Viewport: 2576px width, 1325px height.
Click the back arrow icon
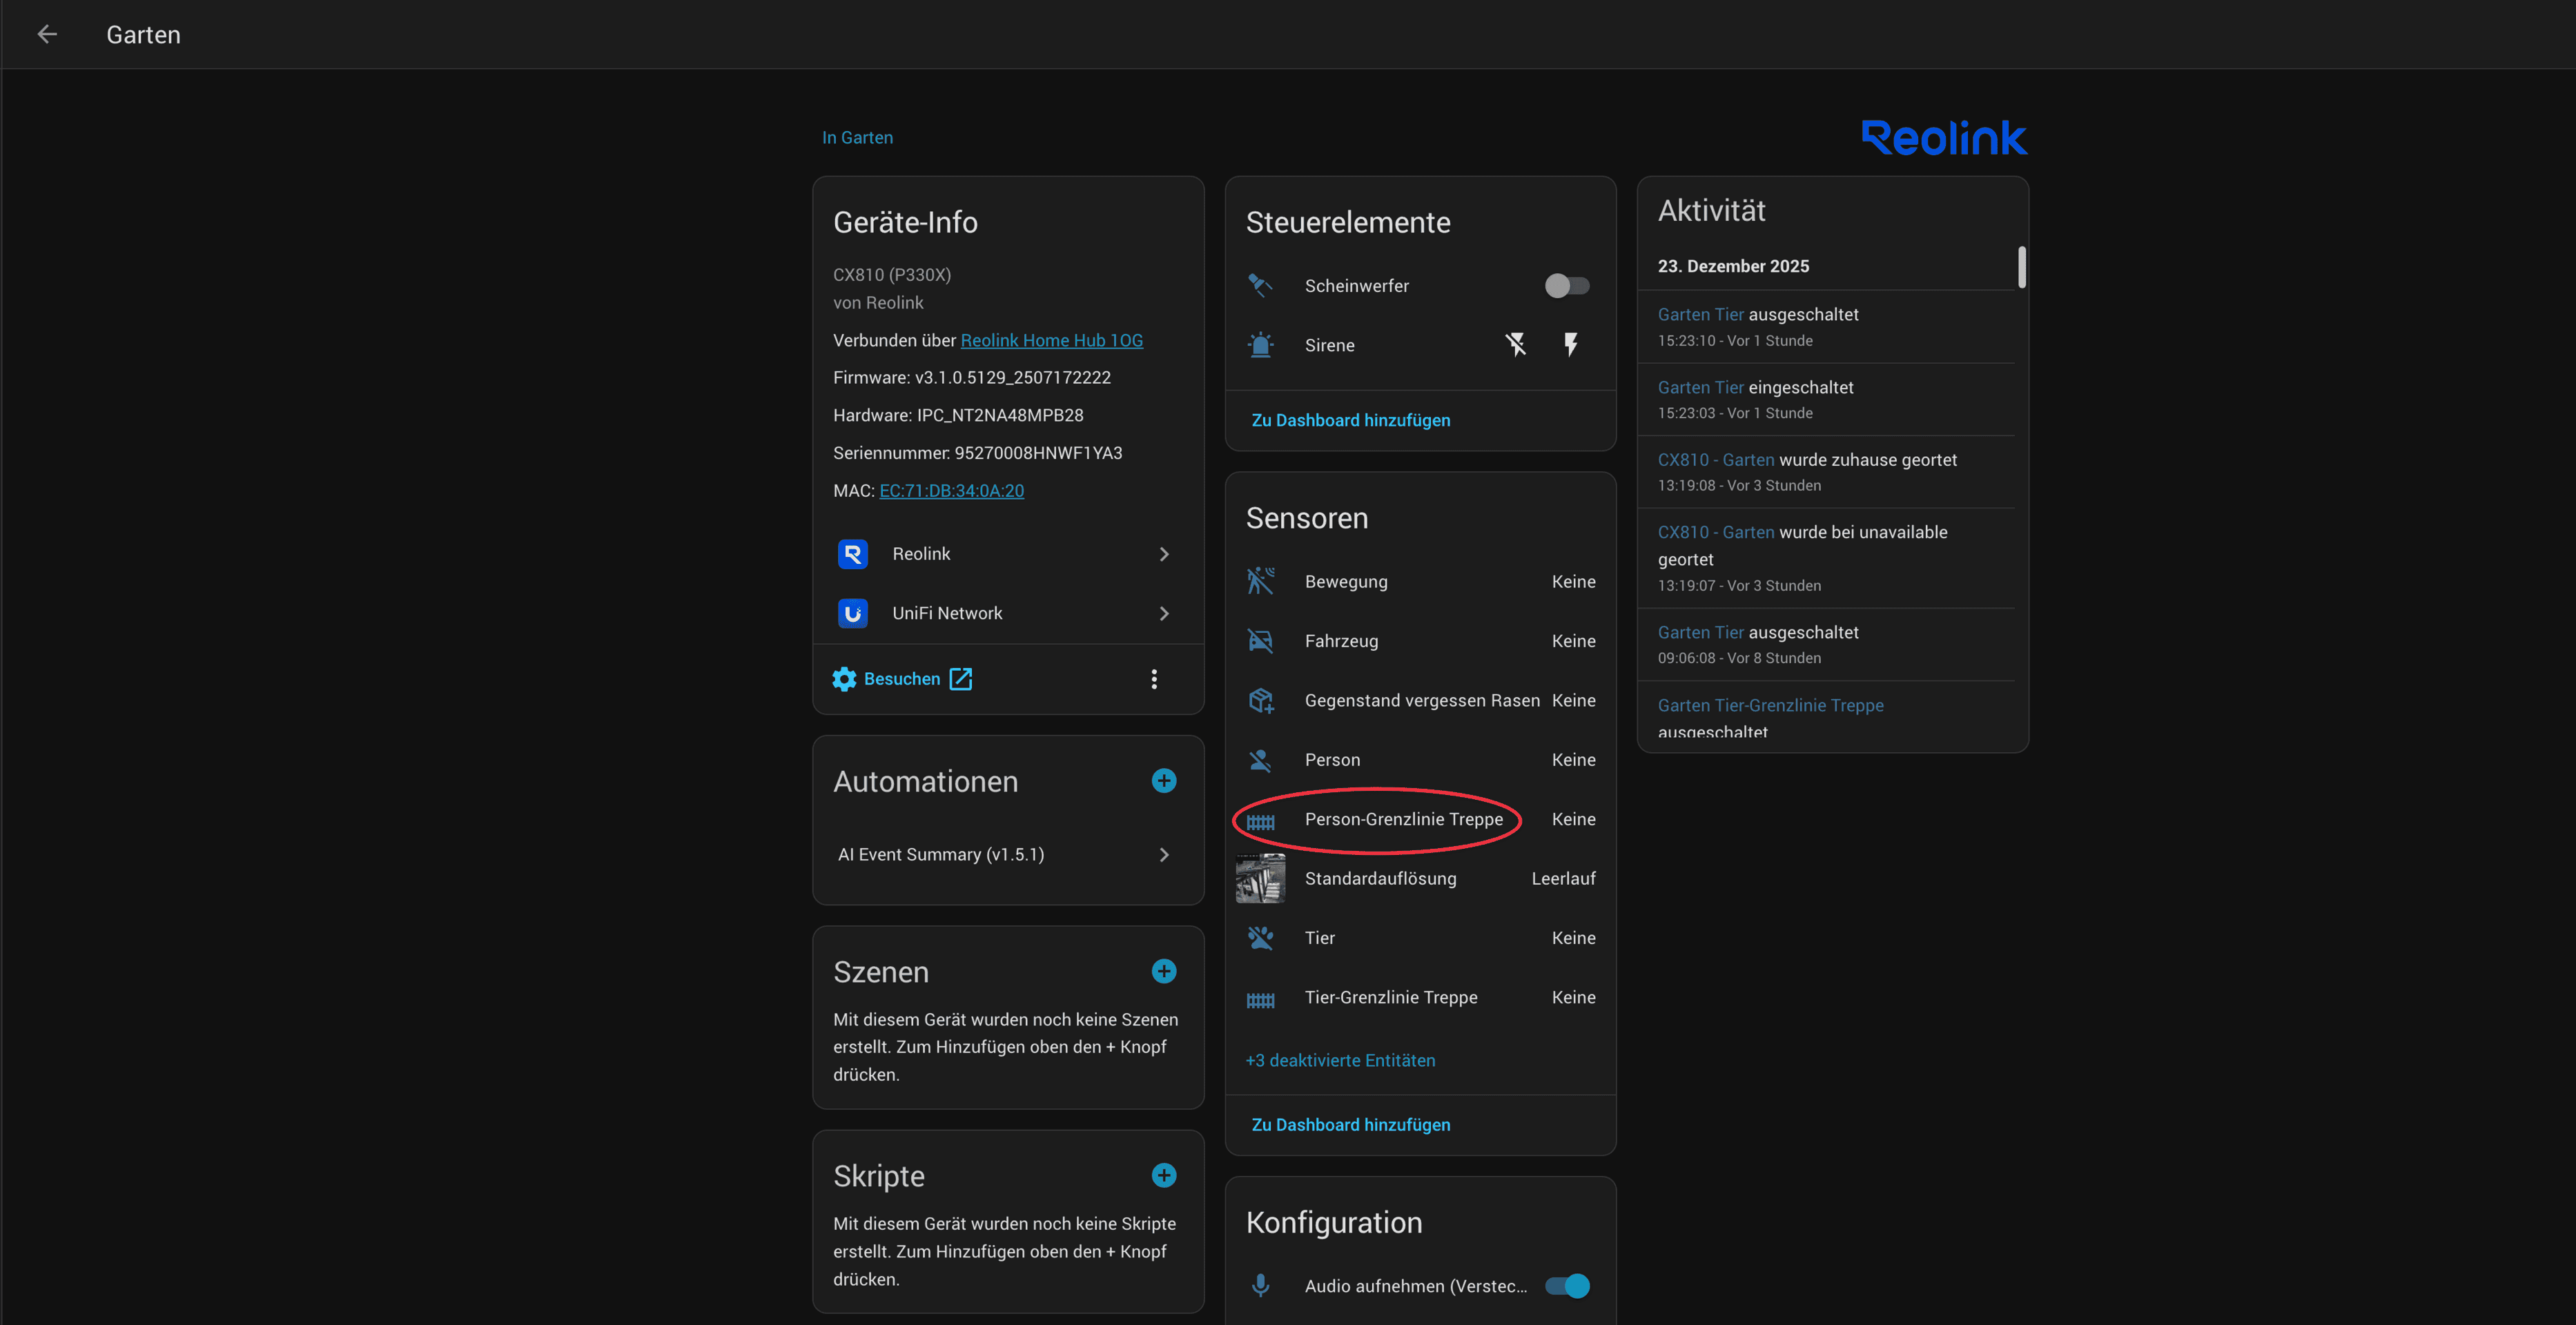click(47, 35)
